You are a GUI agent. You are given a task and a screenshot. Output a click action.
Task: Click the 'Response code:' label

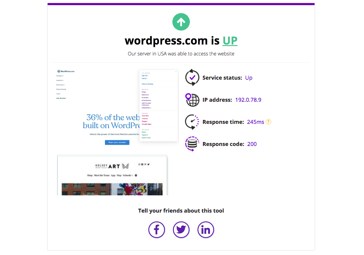tap(223, 144)
